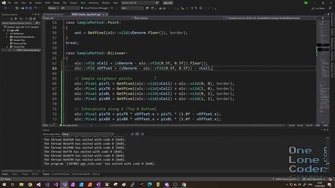Click the bookmark icon in the toolbar
This screenshot has width=335, height=188.
pyautogui.click(x=200, y=8)
